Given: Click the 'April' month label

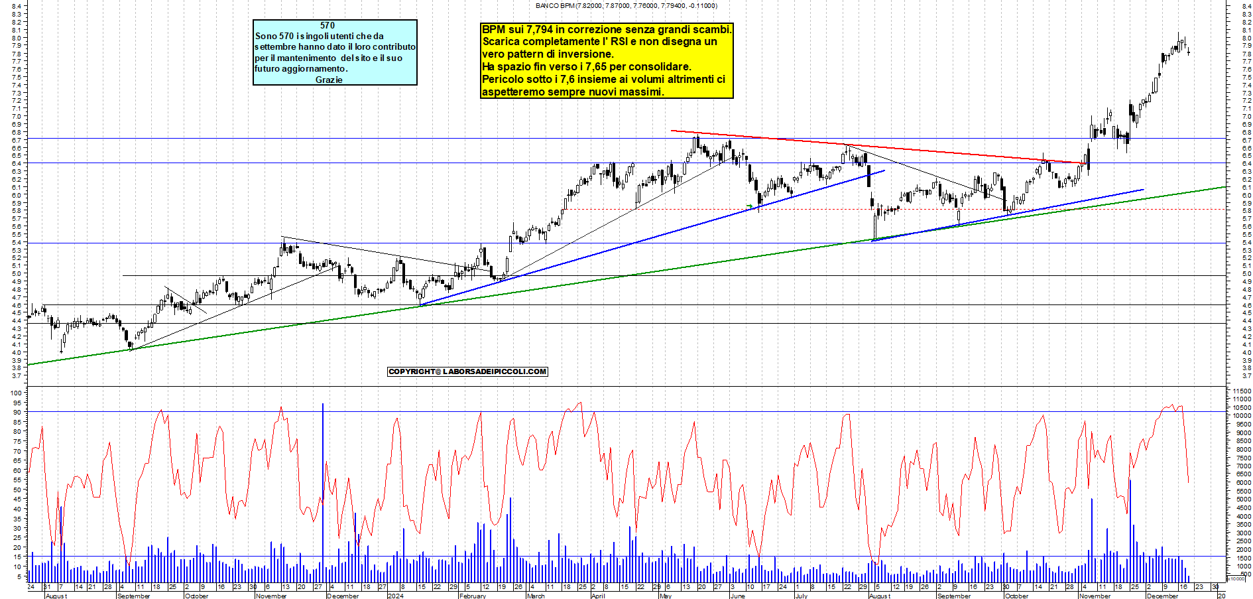Looking at the screenshot, I should pos(598,596).
